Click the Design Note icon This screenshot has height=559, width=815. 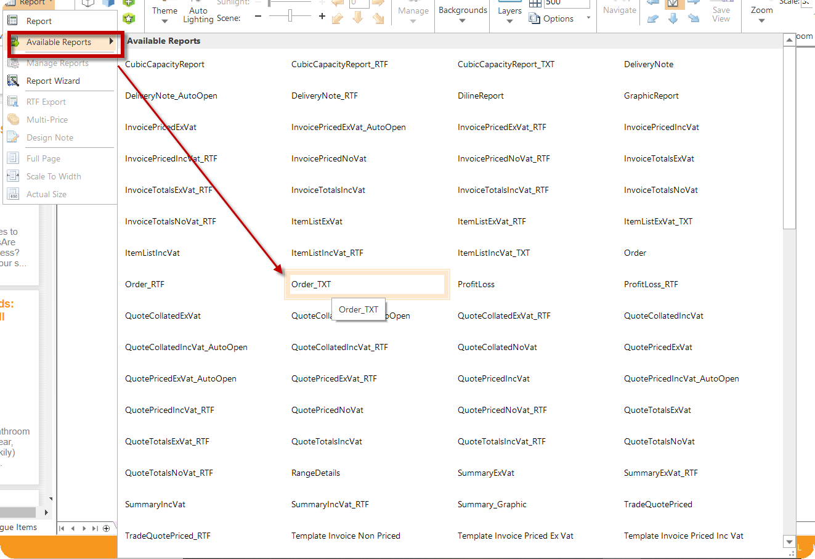point(13,137)
